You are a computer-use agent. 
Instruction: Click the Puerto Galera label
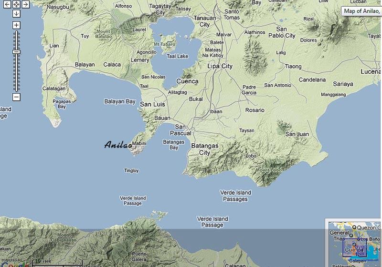139,256
